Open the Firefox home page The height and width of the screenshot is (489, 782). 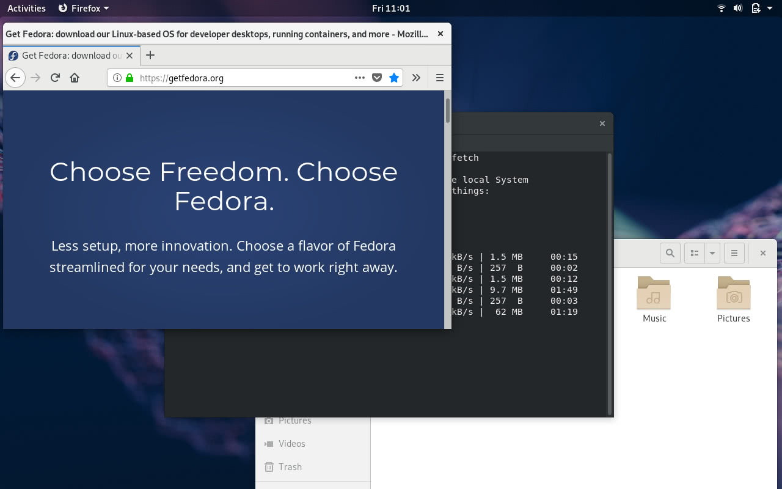coord(75,78)
